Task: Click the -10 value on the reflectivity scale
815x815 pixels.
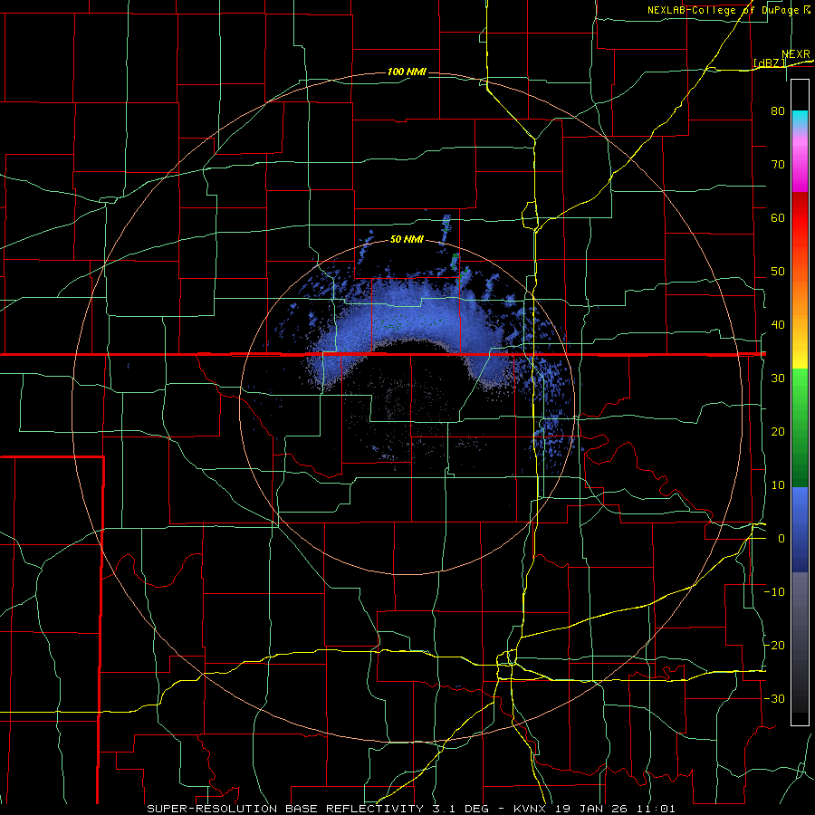Action: [x=774, y=592]
